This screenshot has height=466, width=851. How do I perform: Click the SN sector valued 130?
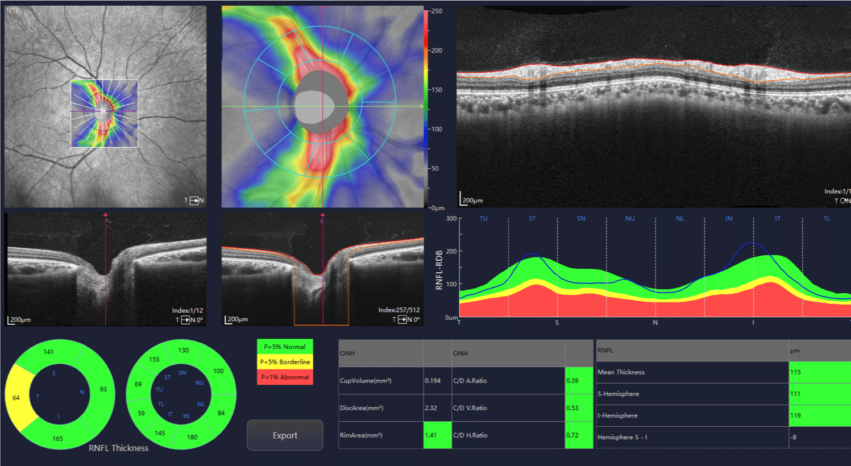[x=183, y=350]
